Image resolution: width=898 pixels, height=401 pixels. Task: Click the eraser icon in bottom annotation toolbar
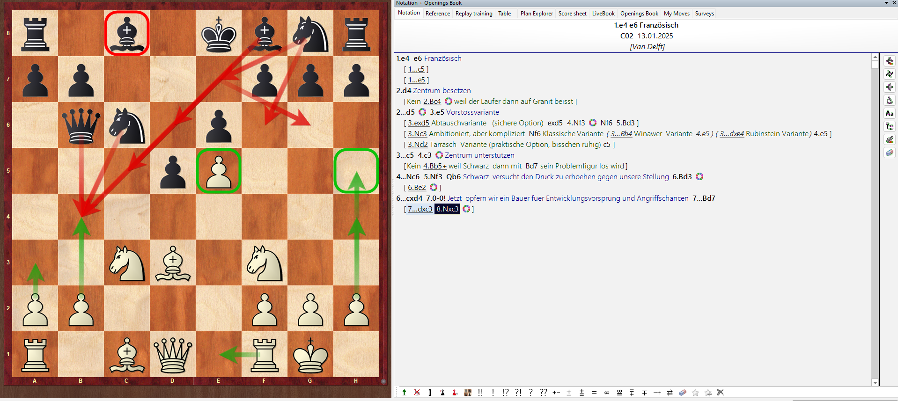[683, 393]
